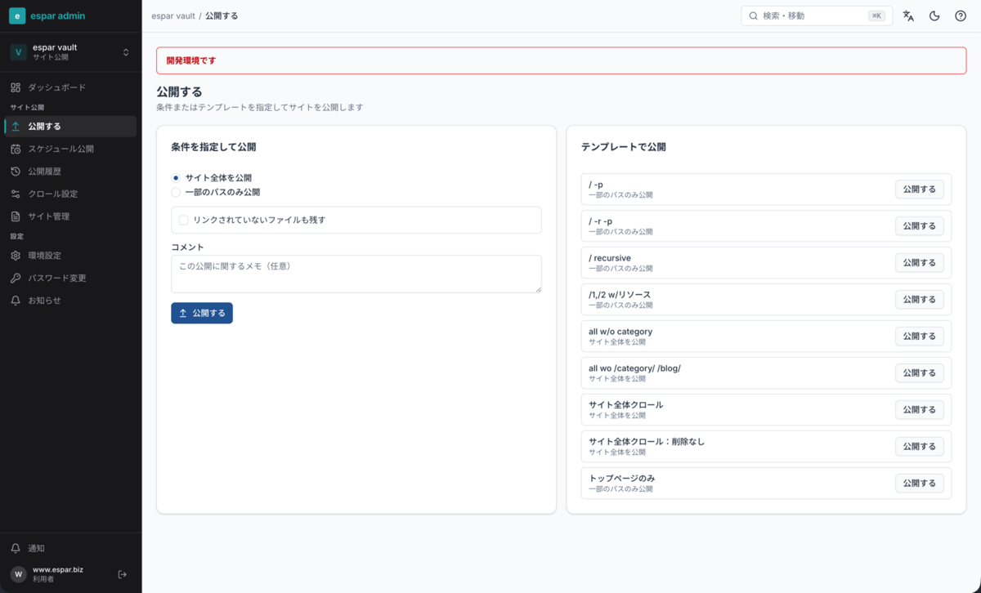Publish the '/1,/2 w/リソース' template

coord(920,300)
